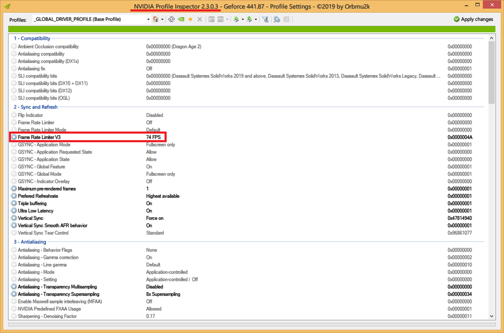Collapse the 3 - Antialiasing group header
The width and height of the screenshot is (504, 333).
(30, 242)
